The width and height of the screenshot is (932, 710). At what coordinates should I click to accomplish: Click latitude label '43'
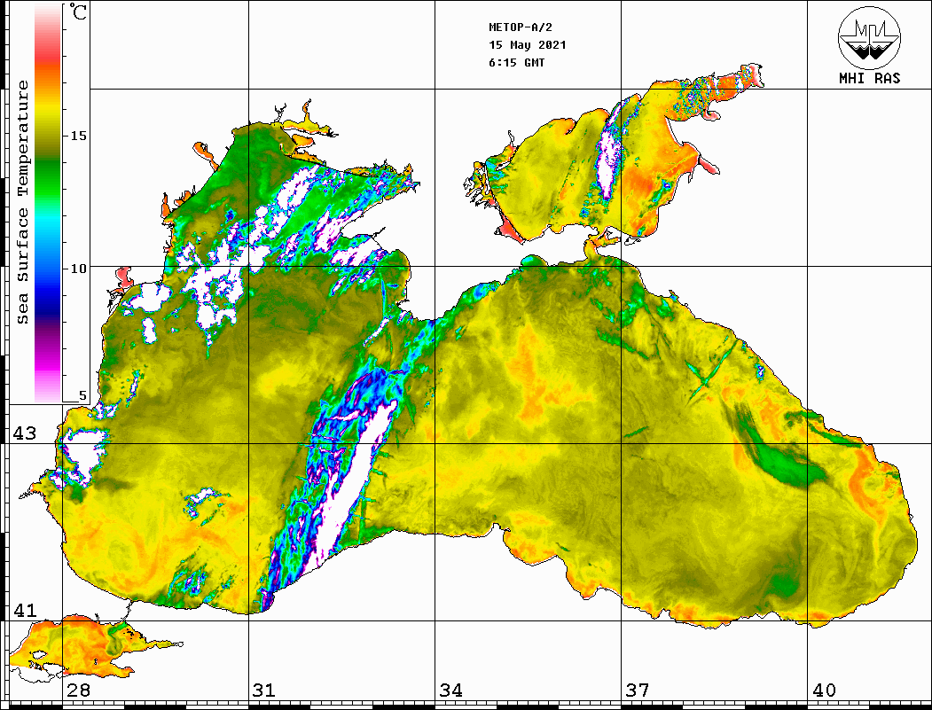point(25,433)
